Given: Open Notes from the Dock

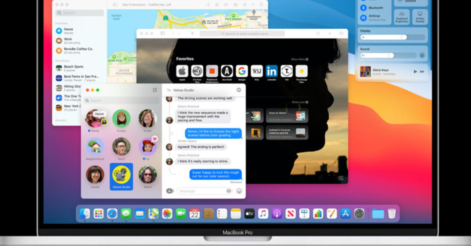Looking at the screenshot, I should [x=236, y=213].
